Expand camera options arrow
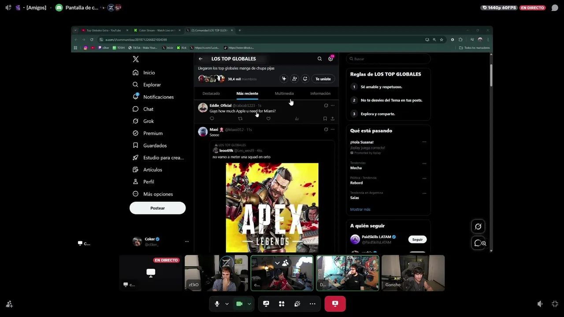The width and height of the screenshot is (564, 317). point(249,304)
